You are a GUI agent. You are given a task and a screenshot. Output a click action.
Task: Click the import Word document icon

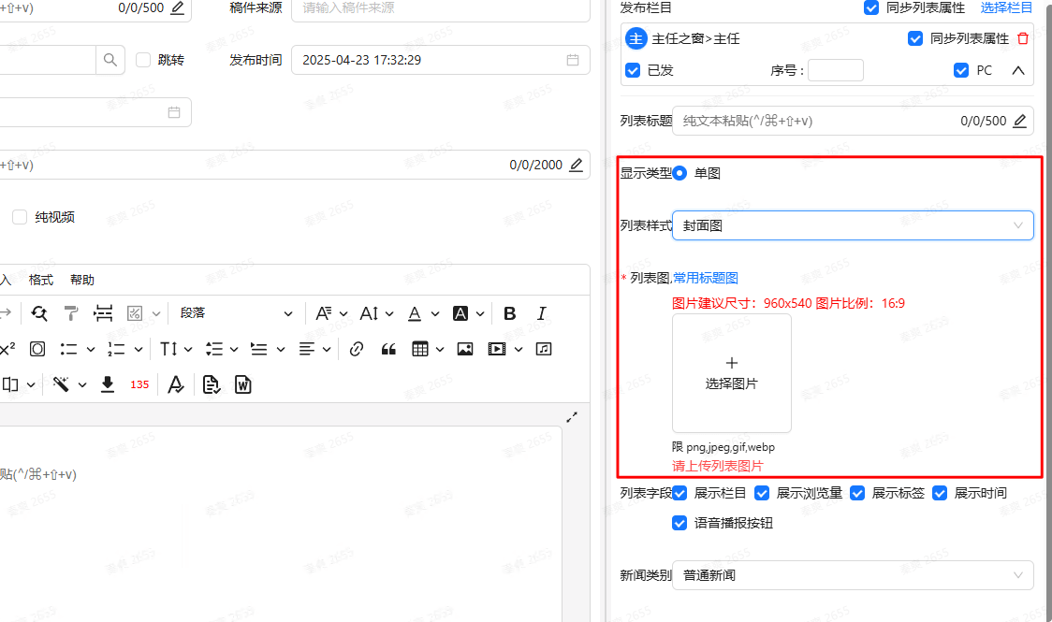click(243, 384)
